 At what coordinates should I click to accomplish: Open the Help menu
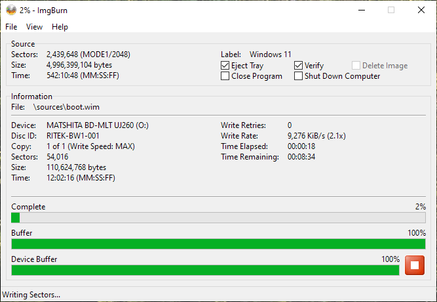60,27
